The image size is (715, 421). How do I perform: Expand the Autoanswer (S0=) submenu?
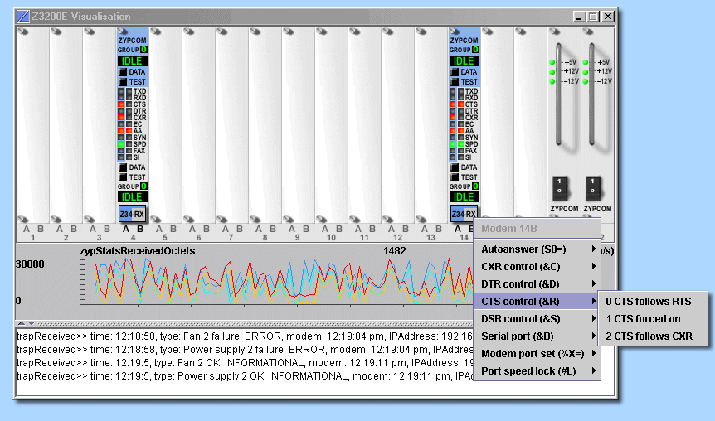(x=536, y=249)
